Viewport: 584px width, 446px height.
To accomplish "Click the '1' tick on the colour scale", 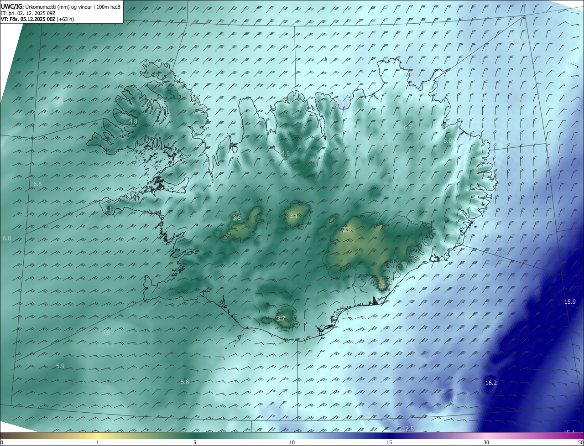I will coord(98,443).
